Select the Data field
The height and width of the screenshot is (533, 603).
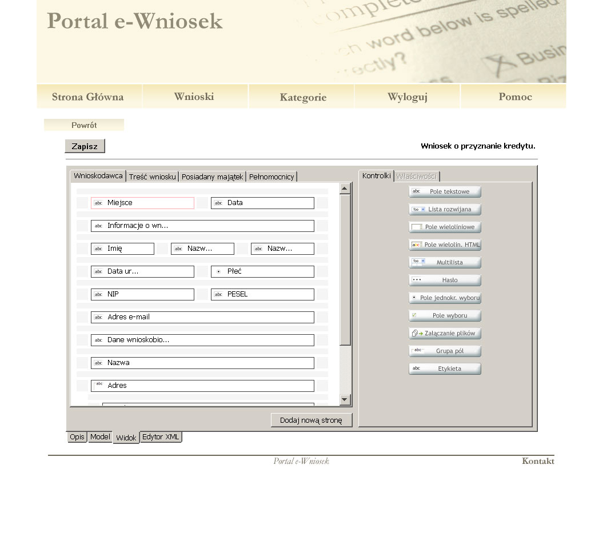(262, 202)
